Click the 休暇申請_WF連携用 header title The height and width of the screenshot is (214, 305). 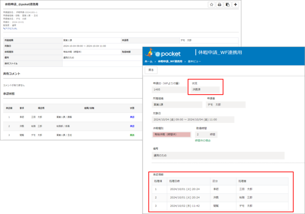click(220, 53)
